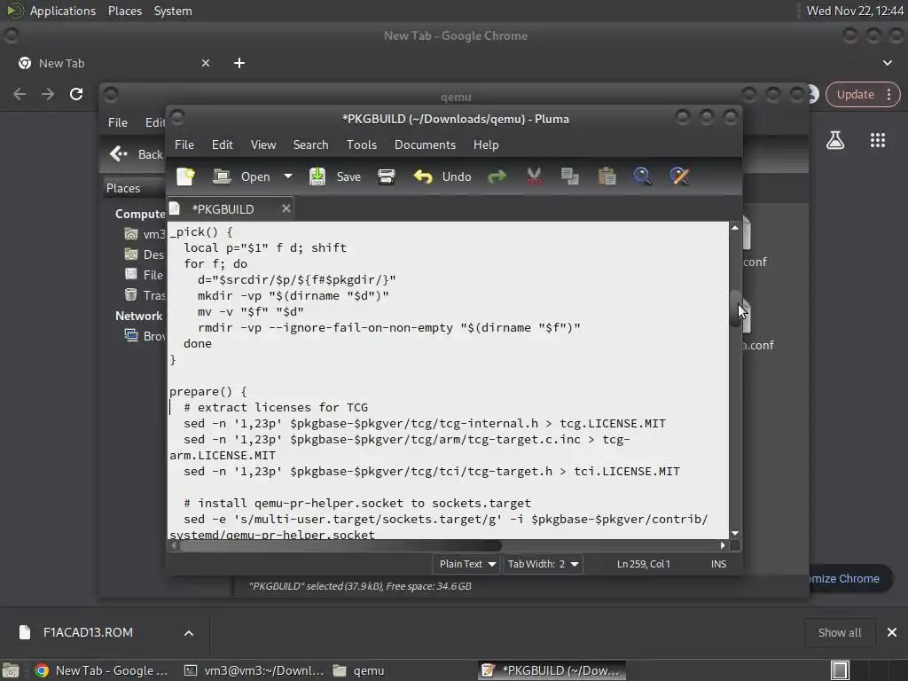This screenshot has width=908, height=681.
Task: Open Pluma View menu
Action: (263, 145)
